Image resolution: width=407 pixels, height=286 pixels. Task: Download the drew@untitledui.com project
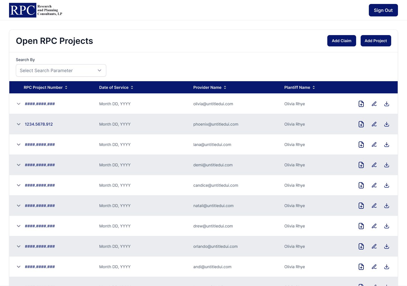[x=387, y=226]
